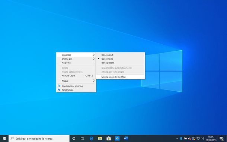Open 'Impostazioni schermo' from the context menu
Screen dimensions: 227x142
pos(76,86)
